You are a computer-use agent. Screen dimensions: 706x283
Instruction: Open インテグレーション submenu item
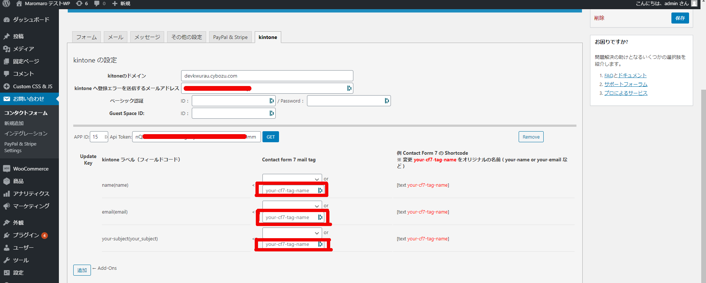tap(26, 133)
